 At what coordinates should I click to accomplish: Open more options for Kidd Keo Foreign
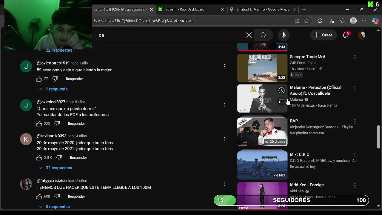click(x=355, y=186)
